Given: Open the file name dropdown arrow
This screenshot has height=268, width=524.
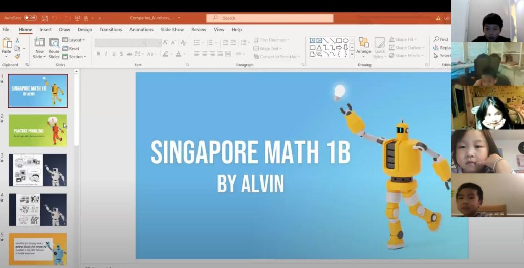Looking at the screenshot, I should [x=179, y=18].
